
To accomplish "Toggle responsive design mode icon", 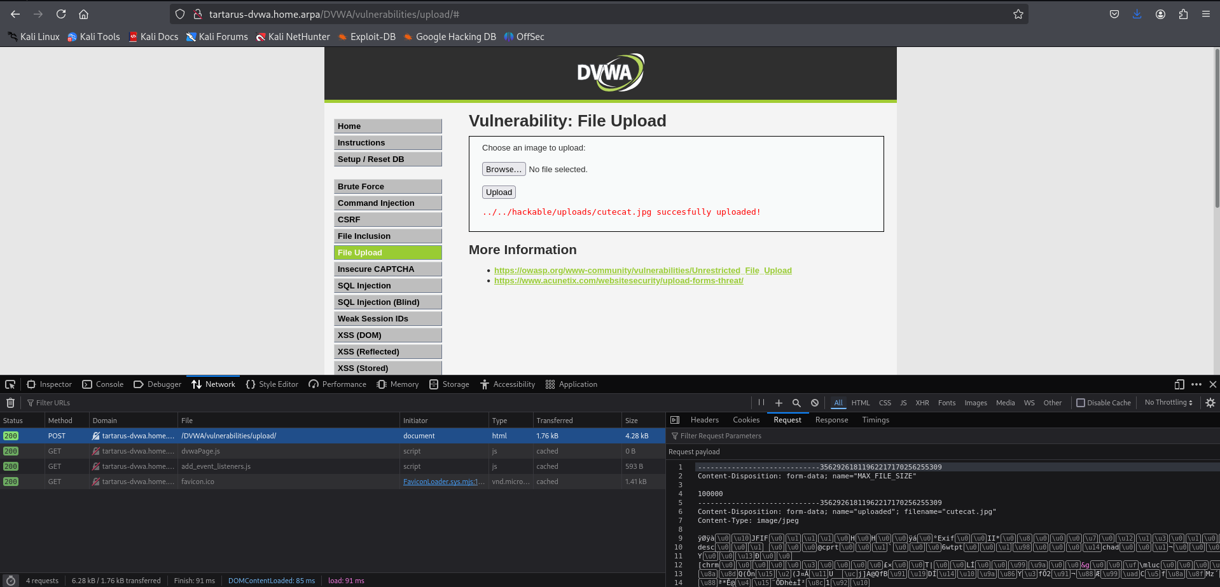I will 1179,384.
